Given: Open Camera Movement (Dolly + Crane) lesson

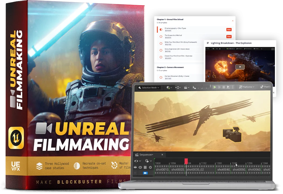Looking at the screenshot, I should coord(177,76).
